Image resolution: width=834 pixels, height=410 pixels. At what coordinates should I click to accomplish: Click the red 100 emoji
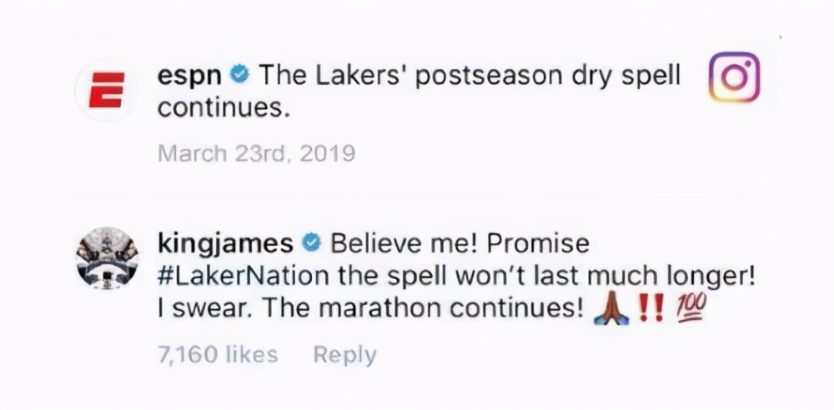pyautogui.click(x=691, y=309)
